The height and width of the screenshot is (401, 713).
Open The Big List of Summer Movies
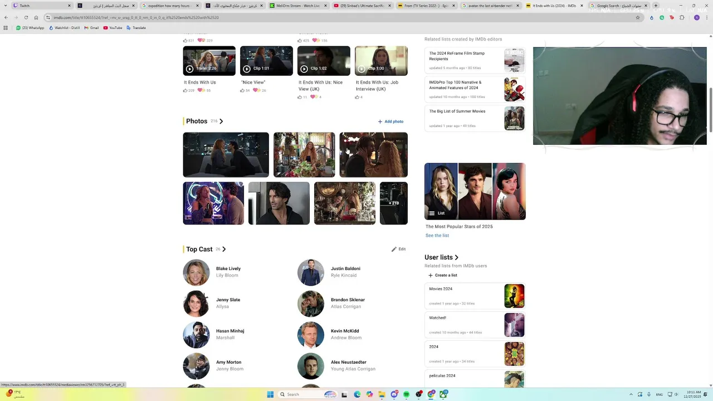click(x=475, y=118)
